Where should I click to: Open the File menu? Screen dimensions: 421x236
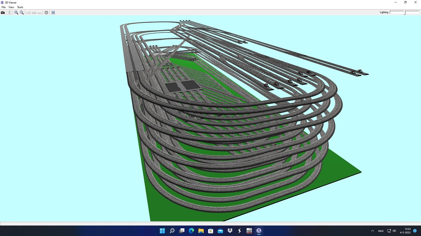(4, 7)
